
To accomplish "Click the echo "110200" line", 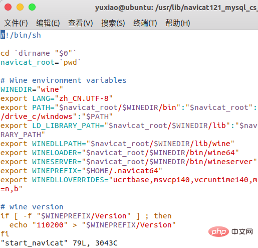I will (x=93, y=225).
